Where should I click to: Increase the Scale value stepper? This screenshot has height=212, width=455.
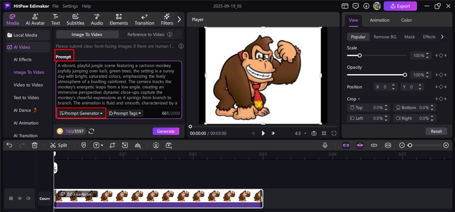coord(427,54)
